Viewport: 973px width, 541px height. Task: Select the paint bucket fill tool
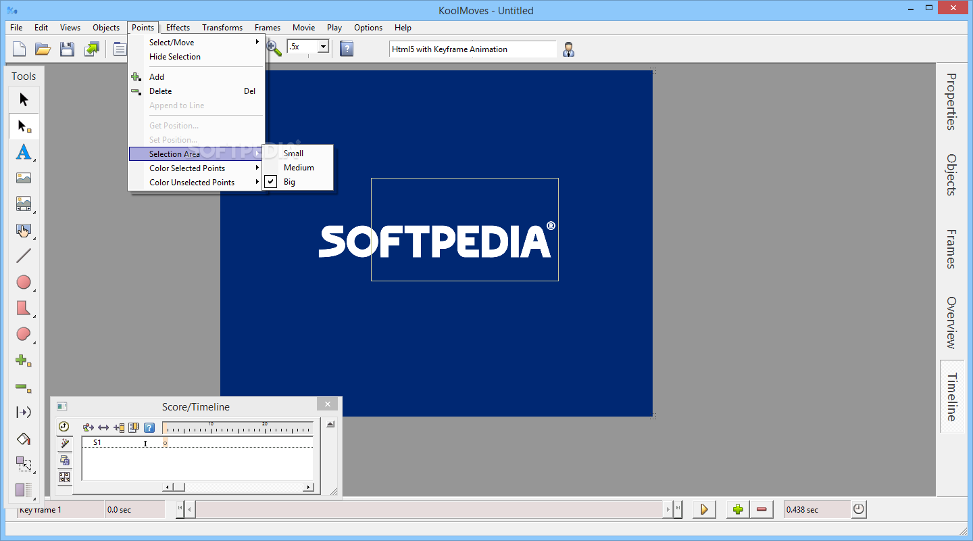click(x=24, y=439)
